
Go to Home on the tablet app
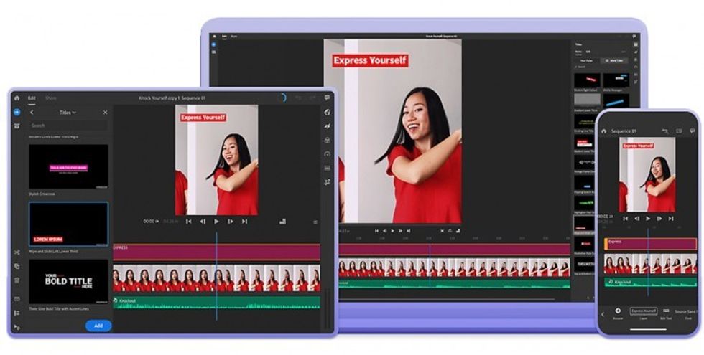click(17, 98)
